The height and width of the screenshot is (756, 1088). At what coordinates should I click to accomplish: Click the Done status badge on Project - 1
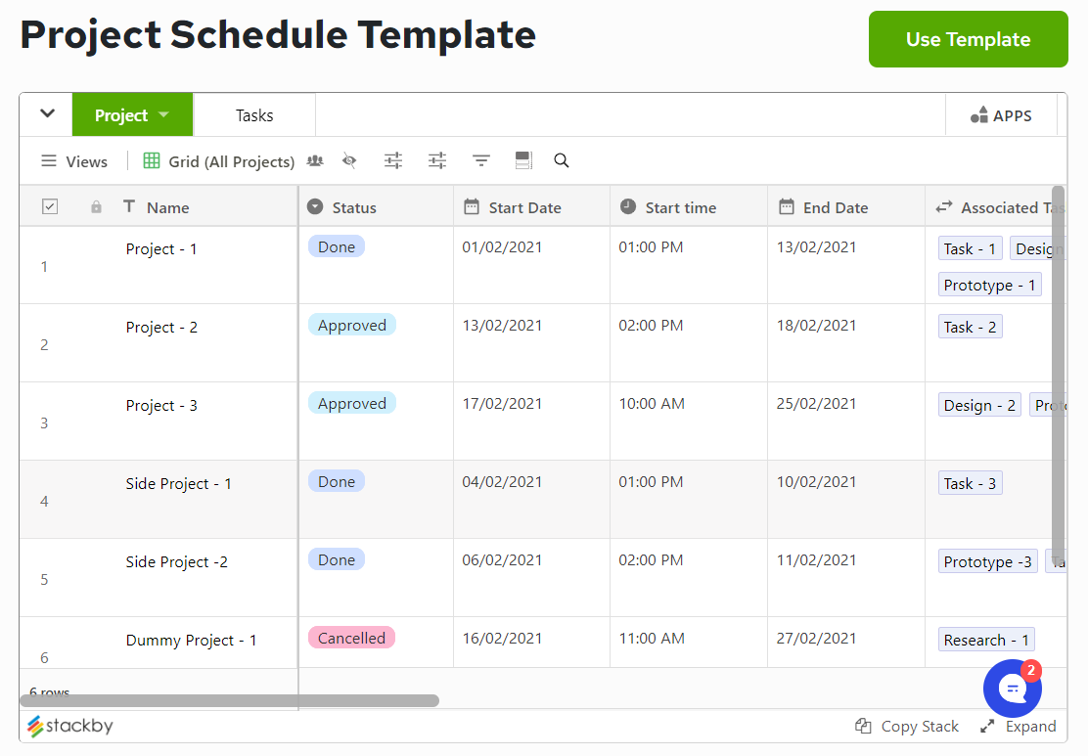point(336,246)
